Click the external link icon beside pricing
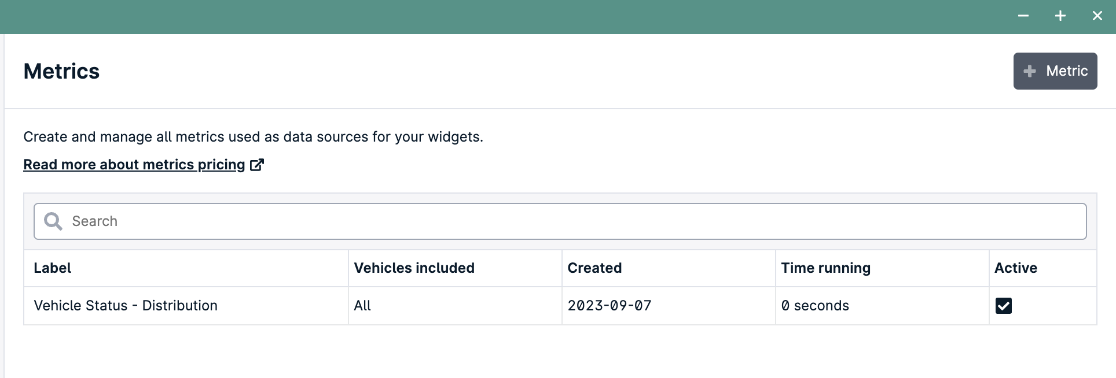 [x=257, y=165]
